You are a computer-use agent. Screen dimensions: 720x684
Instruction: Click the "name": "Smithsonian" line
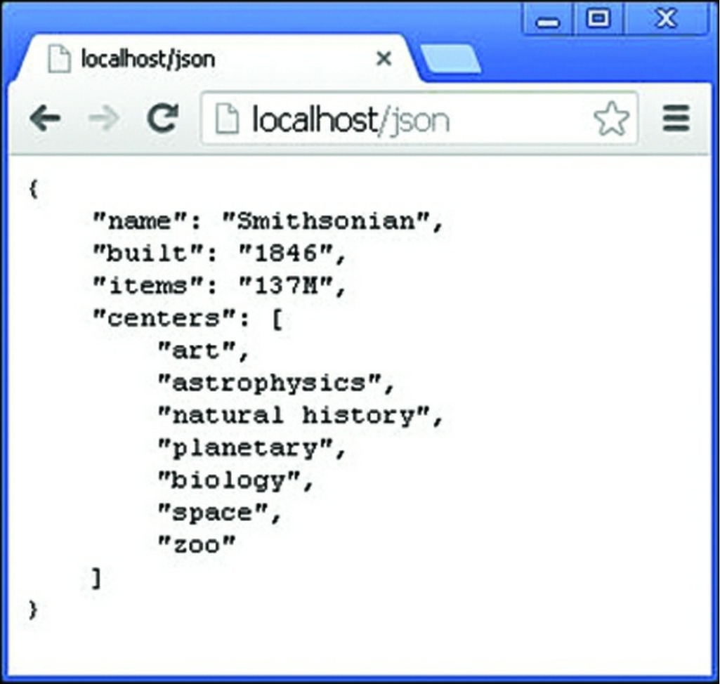[x=268, y=222]
